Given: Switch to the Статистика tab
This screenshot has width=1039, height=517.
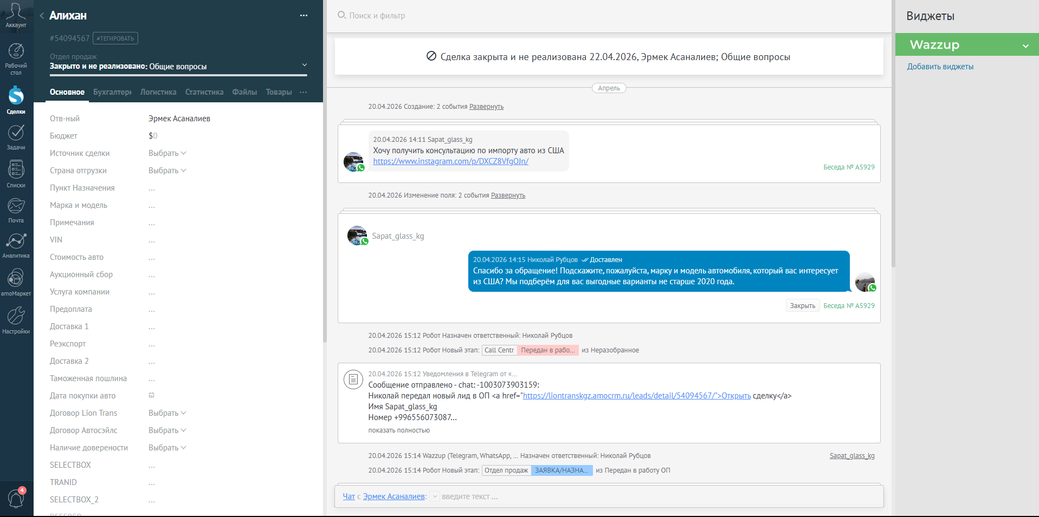Looking at the screenshot, I should click(x=204, y=92).
